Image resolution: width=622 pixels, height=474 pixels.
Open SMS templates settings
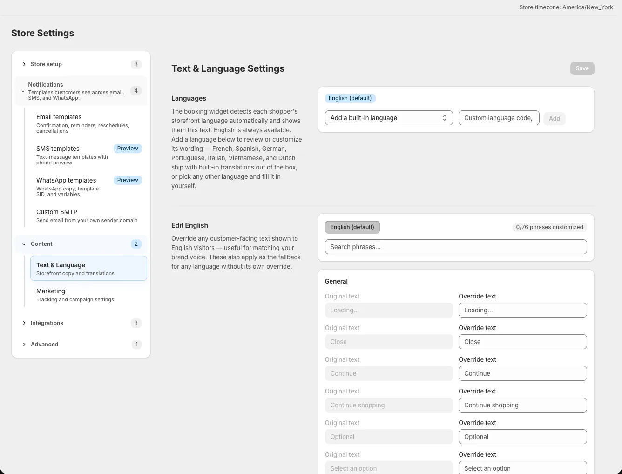click(88, 156)
